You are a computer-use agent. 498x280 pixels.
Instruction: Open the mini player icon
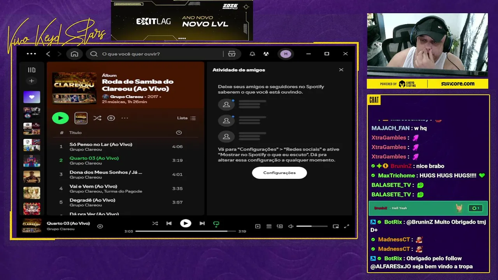pyautogui.click(x=336, y=226)
